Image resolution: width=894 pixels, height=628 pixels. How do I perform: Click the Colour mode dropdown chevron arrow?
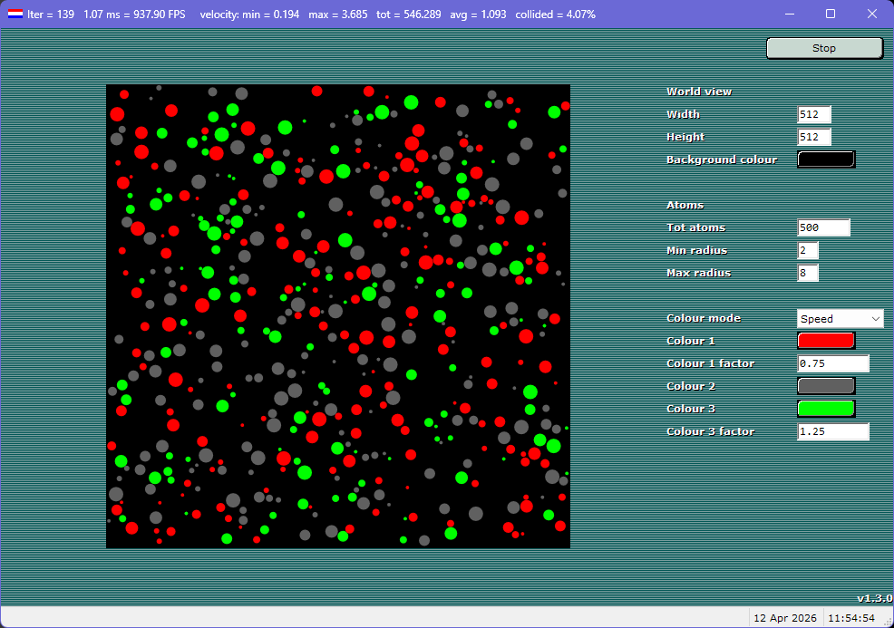876,318
